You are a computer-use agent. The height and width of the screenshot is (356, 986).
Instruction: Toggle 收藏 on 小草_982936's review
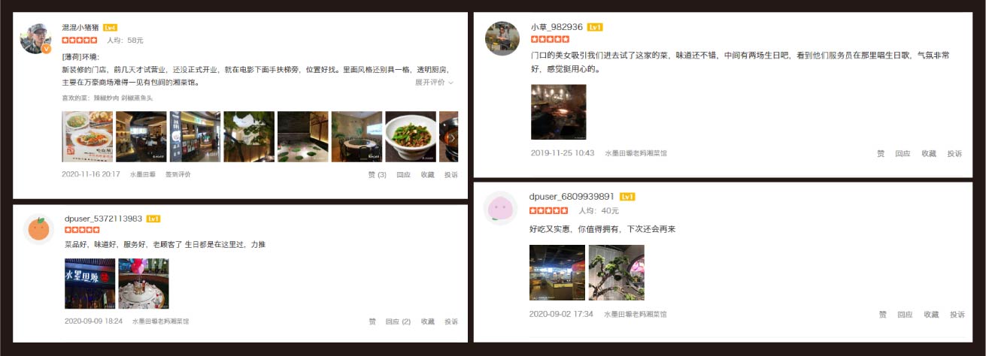(x=929, y=153)
